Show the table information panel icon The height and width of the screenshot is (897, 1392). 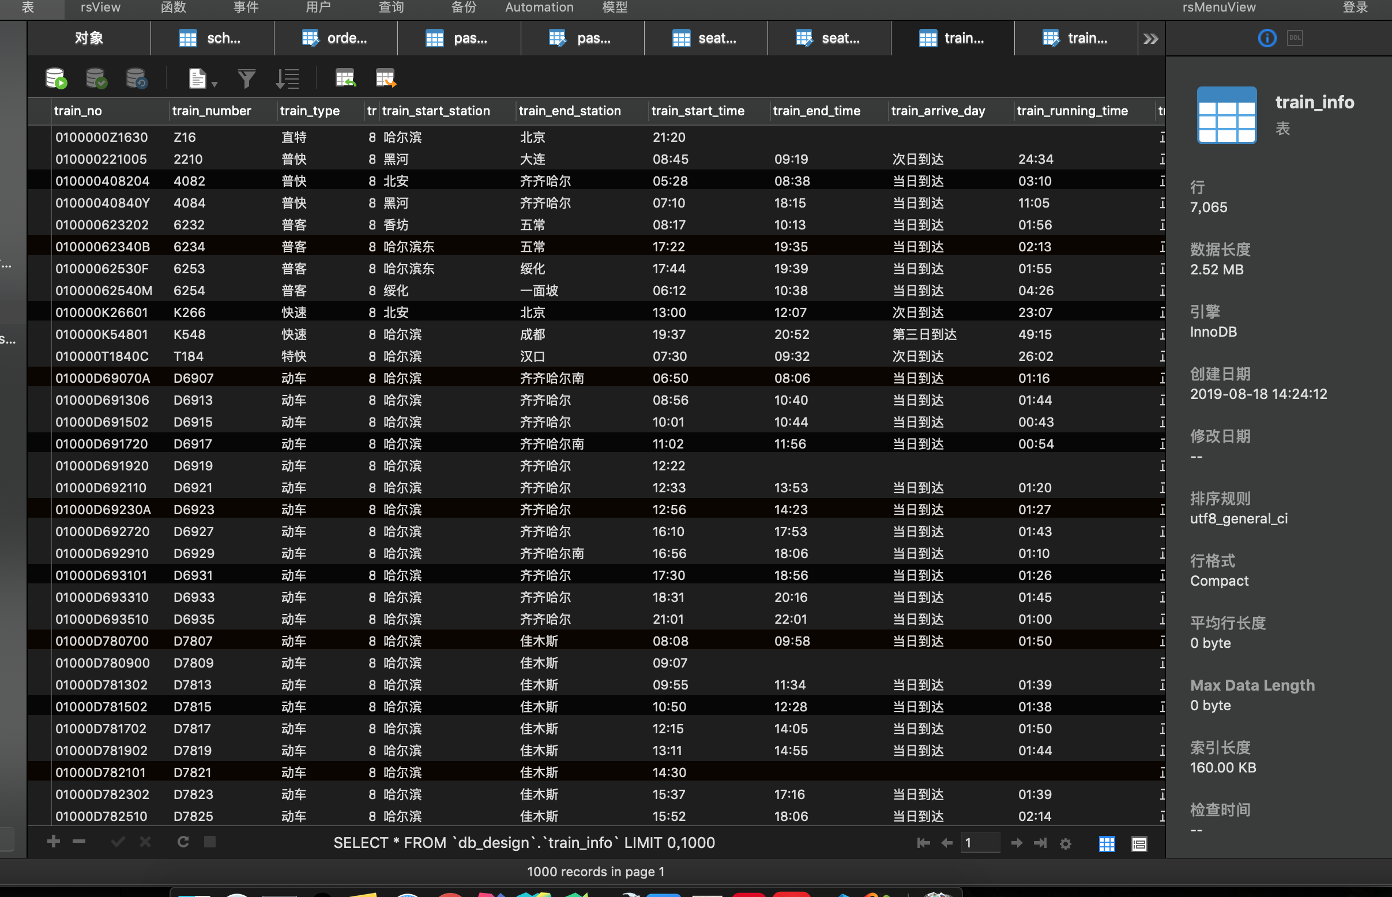point(1267,39)
